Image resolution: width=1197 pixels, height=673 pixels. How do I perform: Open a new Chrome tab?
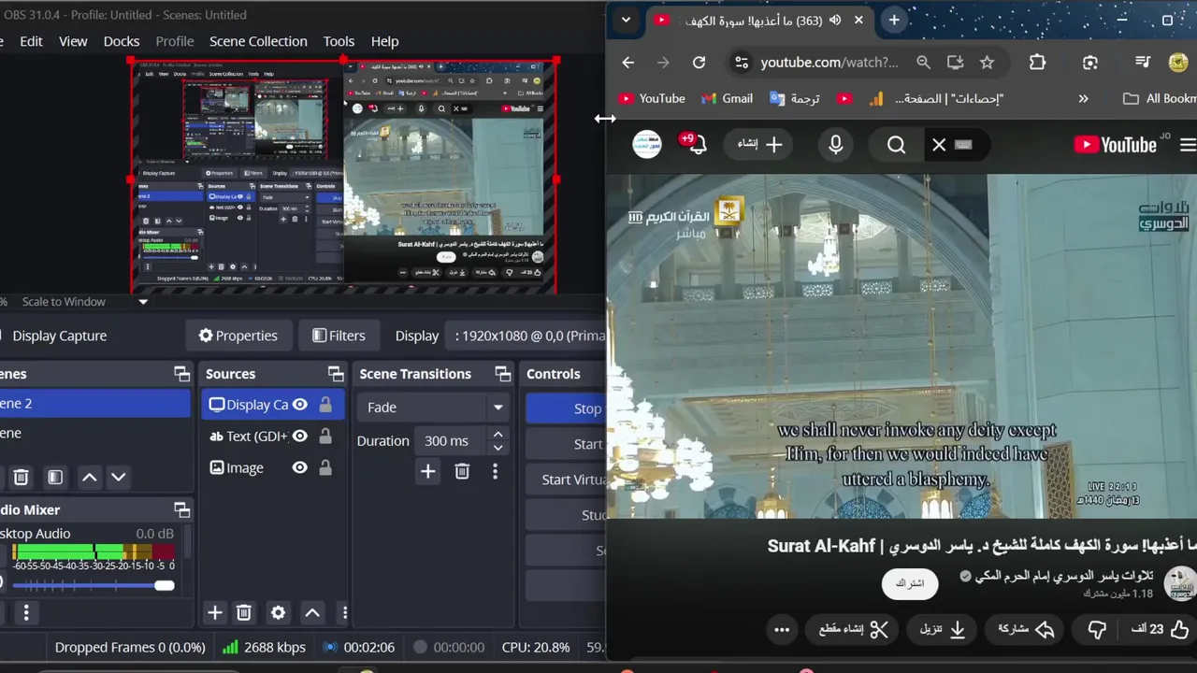(894, 20)
